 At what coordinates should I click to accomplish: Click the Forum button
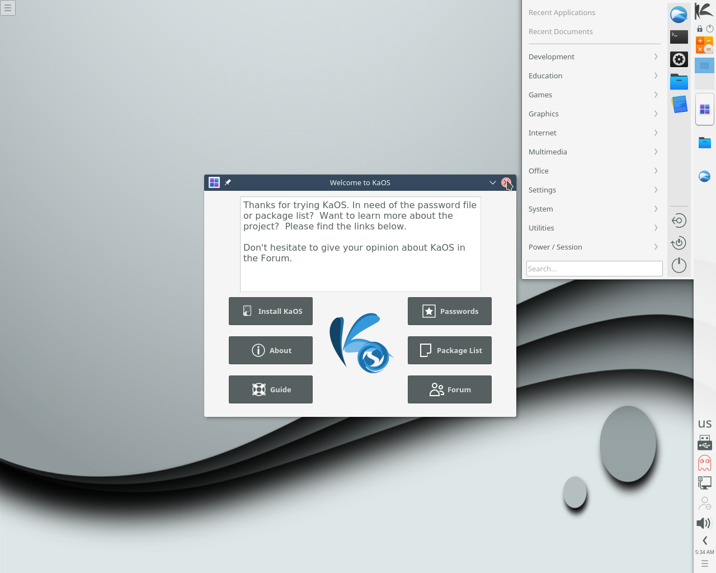click(450, 389)
